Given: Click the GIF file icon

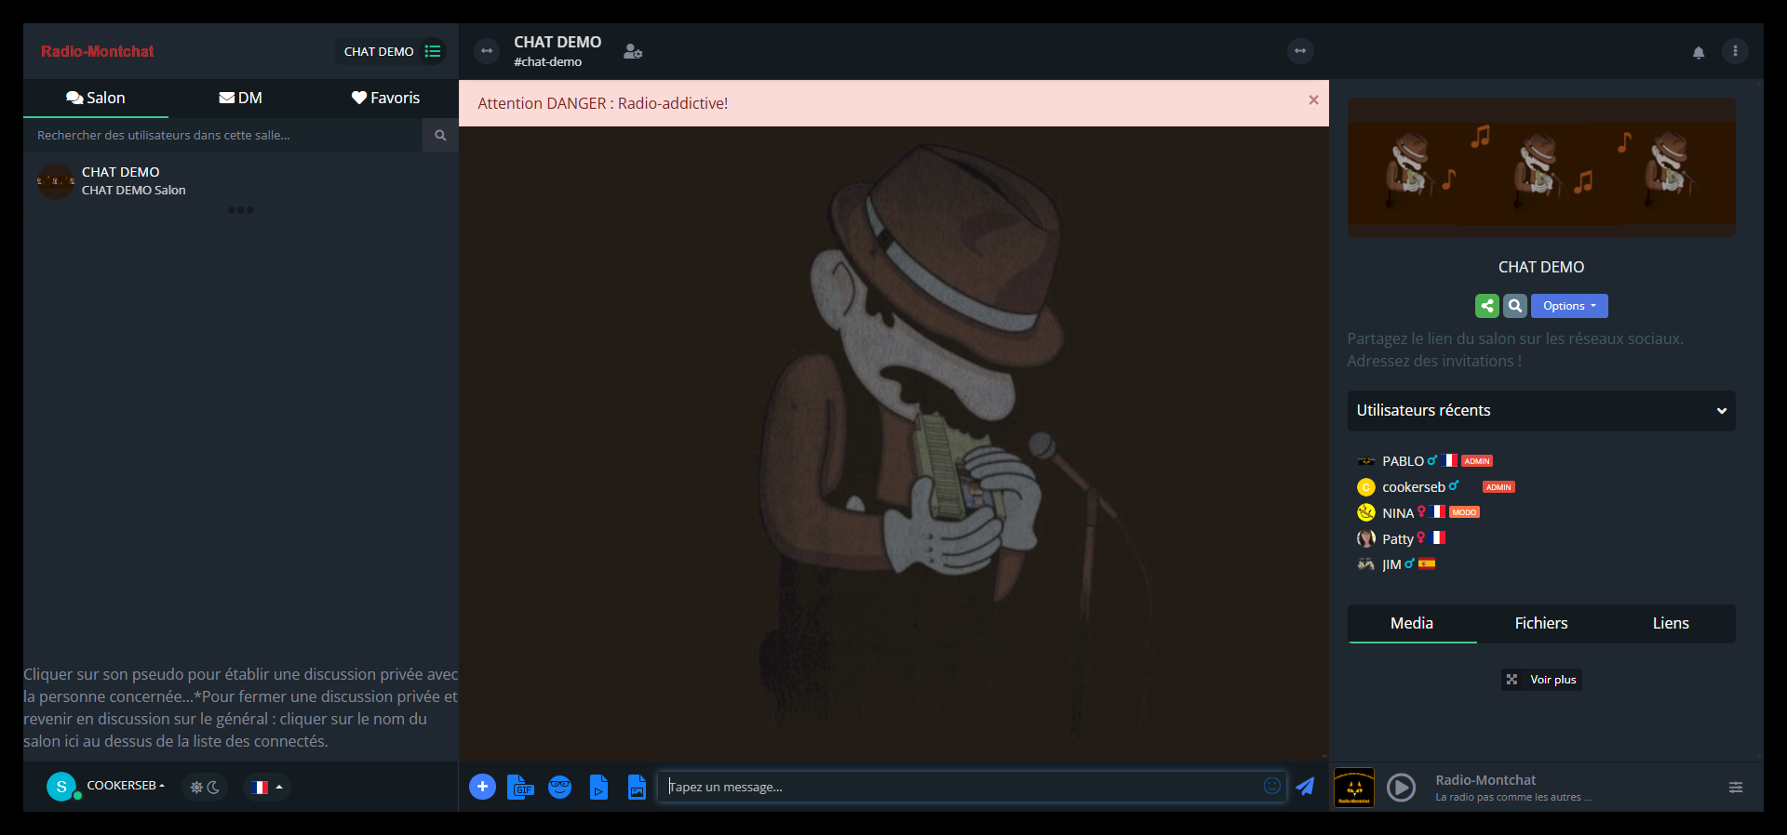Looking at the screenshot, I should tap(520, 788).
